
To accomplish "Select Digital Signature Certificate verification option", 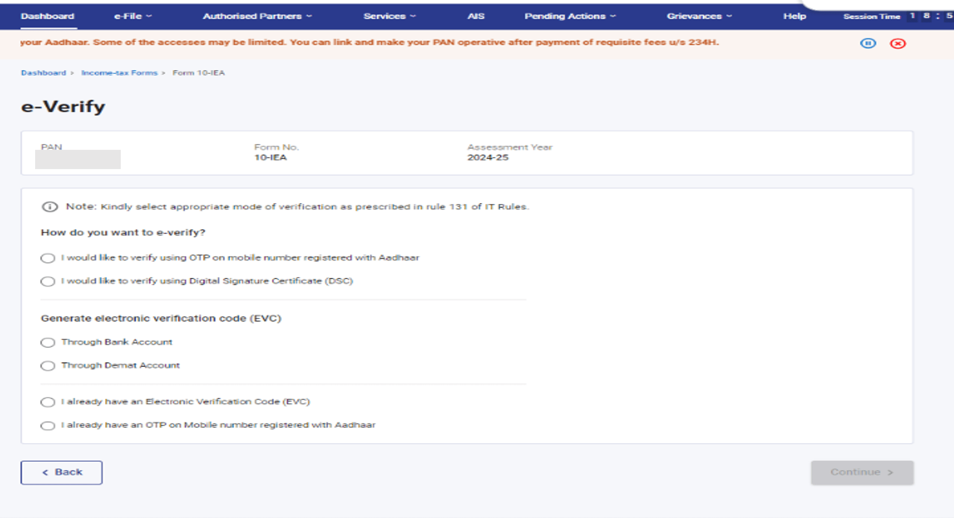I will point(48,281).
